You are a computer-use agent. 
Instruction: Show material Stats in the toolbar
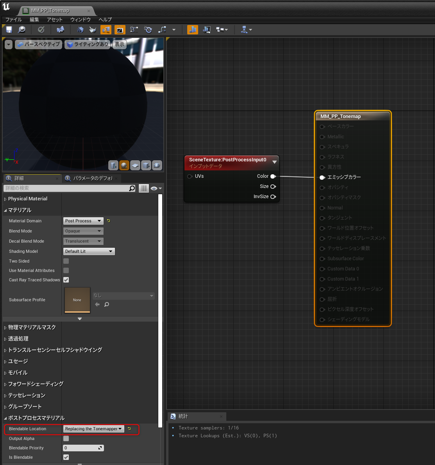click(192, 30)
